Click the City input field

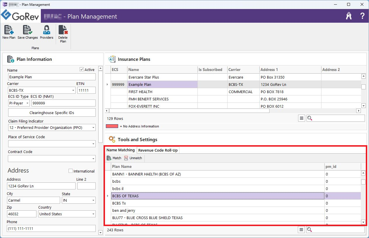coord(34,200)
